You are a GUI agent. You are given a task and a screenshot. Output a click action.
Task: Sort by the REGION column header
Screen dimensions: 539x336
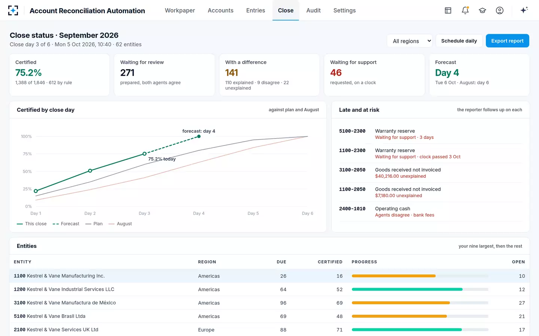(x=207, y=262)
